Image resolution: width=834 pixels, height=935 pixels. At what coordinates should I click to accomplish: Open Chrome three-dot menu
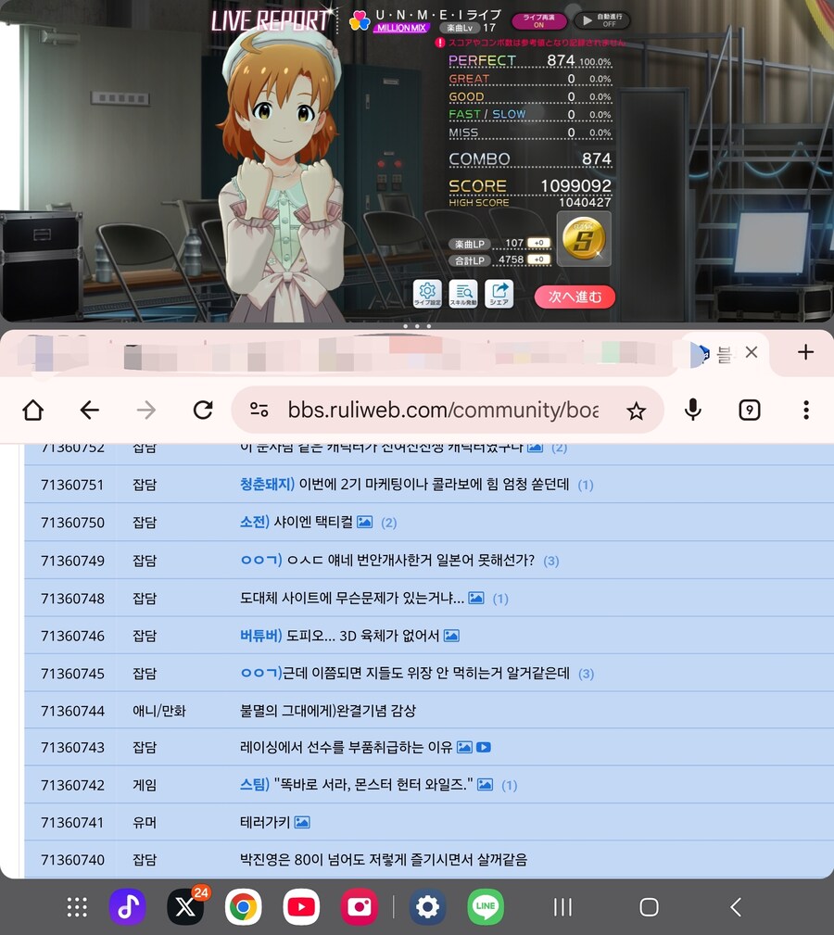point(806,410)
